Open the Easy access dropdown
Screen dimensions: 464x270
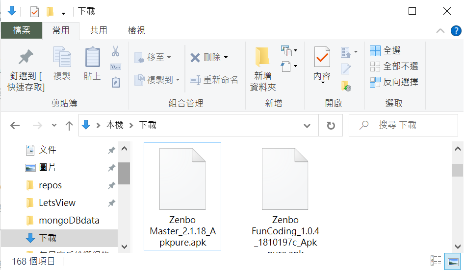coord(289,67)
